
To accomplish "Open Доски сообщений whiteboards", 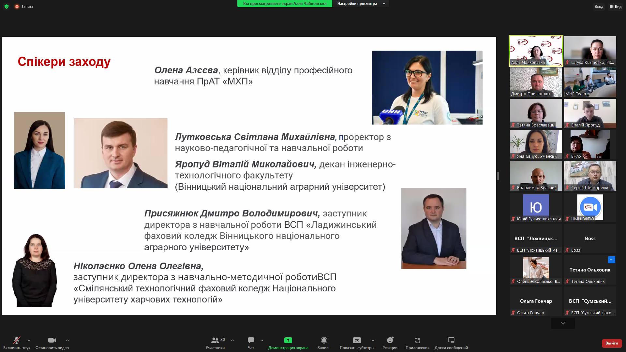I will [x=451, y=343].
